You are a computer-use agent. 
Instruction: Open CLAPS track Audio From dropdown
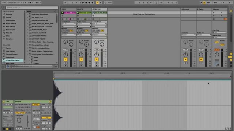[x=84, y=24]
